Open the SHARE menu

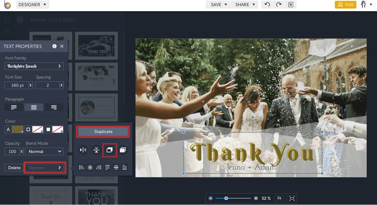(244, 4)
